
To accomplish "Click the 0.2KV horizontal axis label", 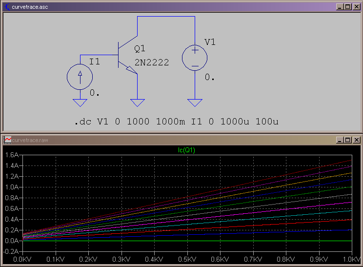I will point(88,259).
